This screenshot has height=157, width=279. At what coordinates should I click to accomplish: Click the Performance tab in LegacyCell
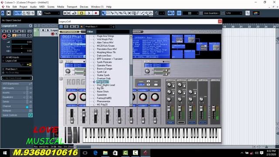(x=70, y=32)
